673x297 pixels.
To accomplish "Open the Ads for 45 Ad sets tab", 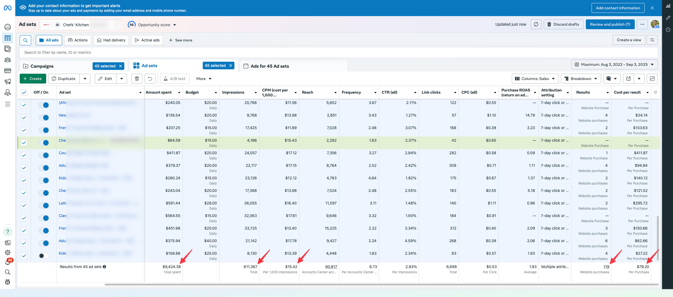I will (x=269, y=66).
